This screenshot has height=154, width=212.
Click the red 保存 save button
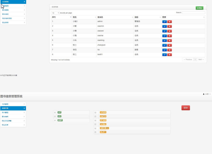[186, 108]
